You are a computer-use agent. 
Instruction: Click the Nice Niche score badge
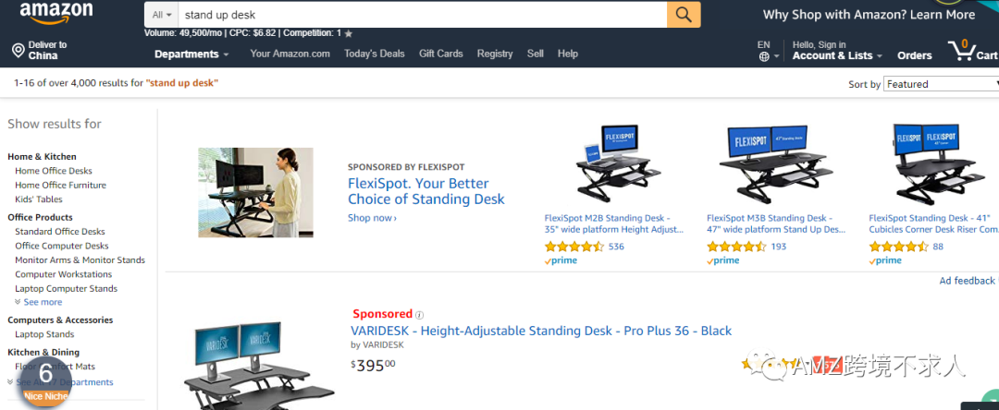[45, 380]
